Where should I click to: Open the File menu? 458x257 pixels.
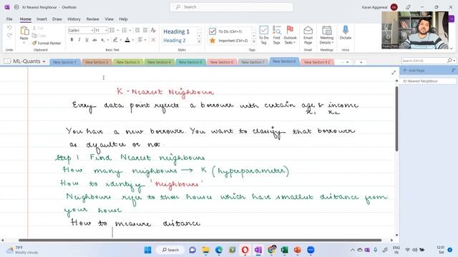(9, 19)
